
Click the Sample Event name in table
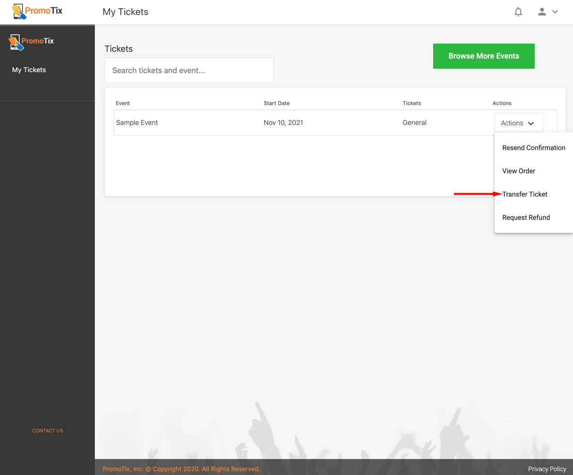137,123
